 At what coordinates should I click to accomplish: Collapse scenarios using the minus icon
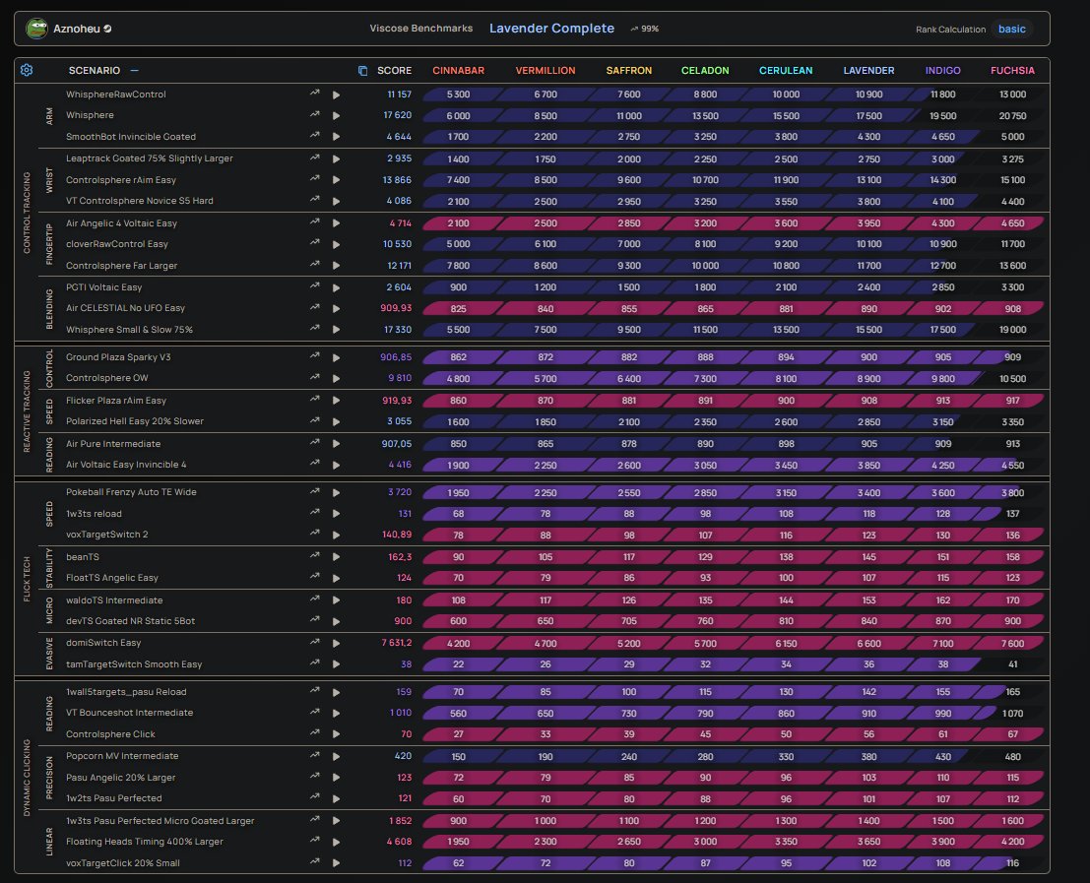[x=134, y=70]
